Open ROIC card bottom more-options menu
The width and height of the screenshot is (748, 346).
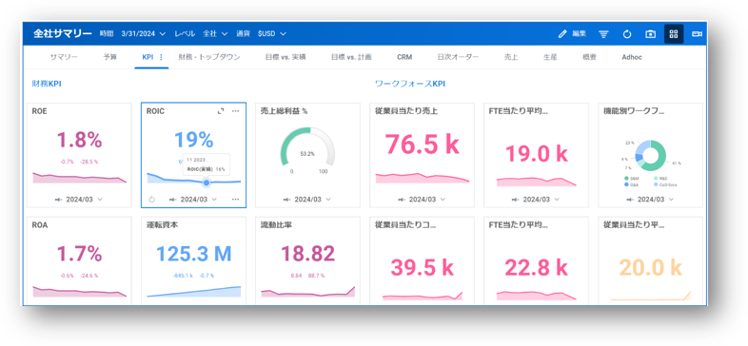click(x=236, y=200)
